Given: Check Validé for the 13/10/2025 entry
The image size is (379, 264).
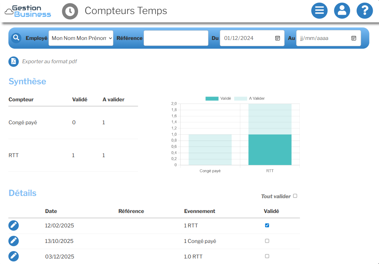Looking at the screenshot, I should [267, 241].
